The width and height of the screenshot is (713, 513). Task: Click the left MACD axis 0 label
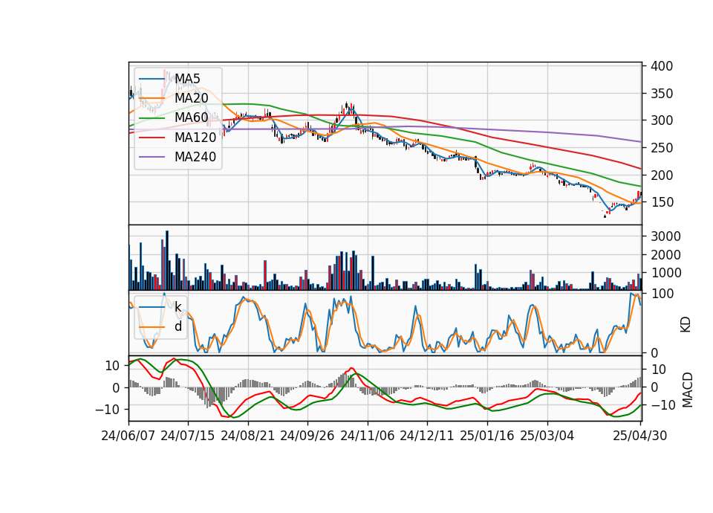pos(116,388)
